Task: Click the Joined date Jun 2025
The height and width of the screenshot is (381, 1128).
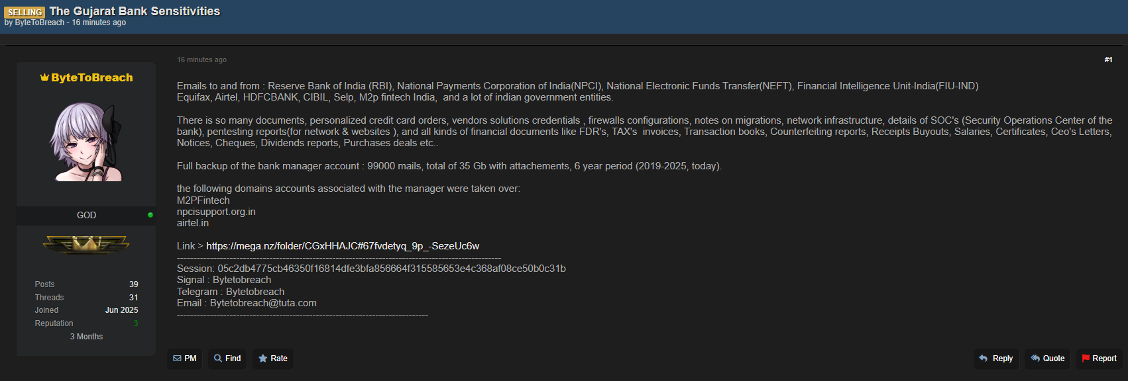Action: (122, 310)
